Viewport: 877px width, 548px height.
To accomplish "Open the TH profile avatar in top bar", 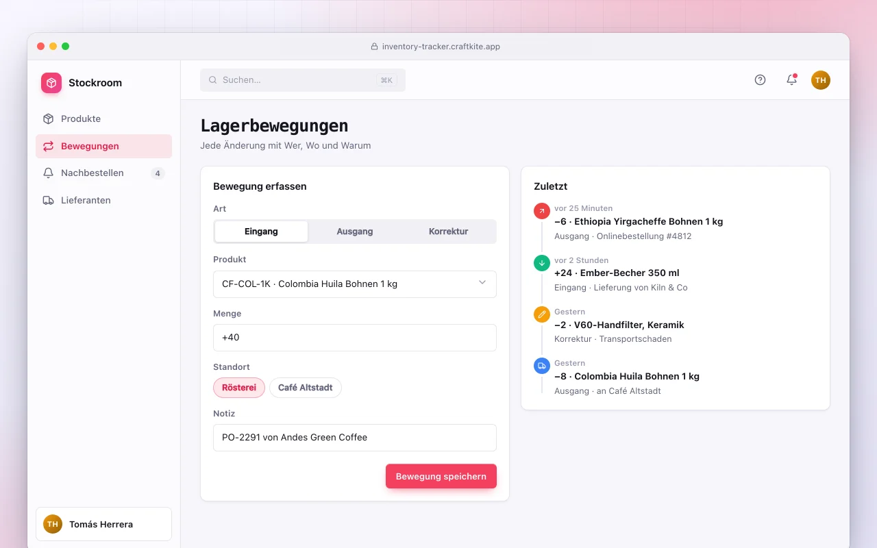I will [821, 80].
